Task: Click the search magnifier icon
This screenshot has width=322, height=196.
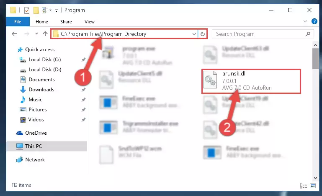Action: [308, 34]
